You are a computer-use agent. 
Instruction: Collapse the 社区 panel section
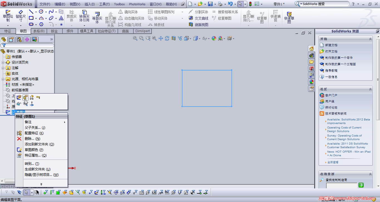(370, 89)
